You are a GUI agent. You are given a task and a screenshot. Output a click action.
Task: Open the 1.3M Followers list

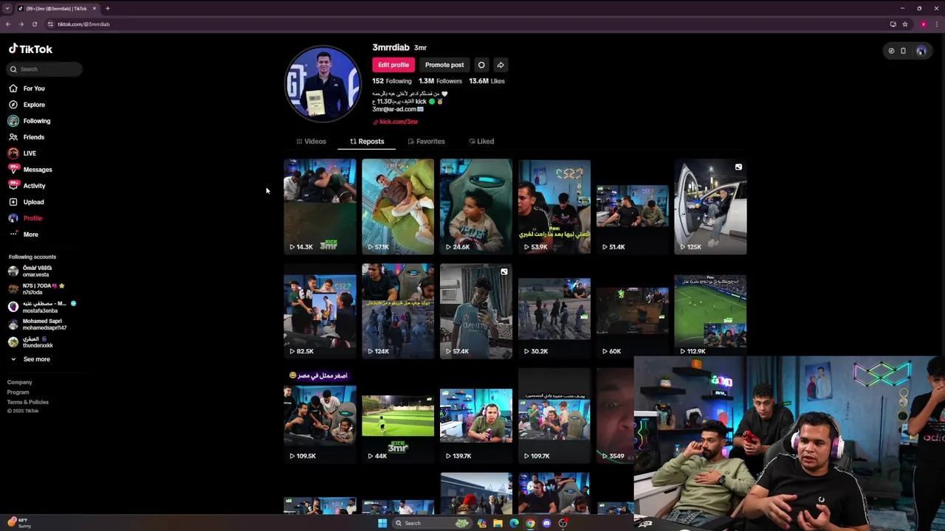440,81
